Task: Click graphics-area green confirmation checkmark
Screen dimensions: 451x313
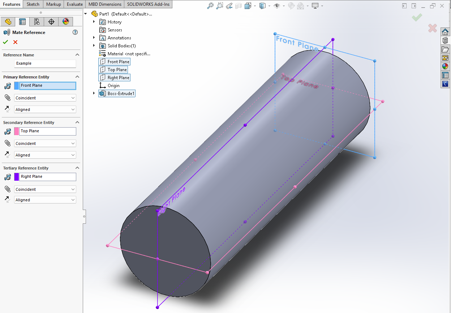Action: click(417, 17)
